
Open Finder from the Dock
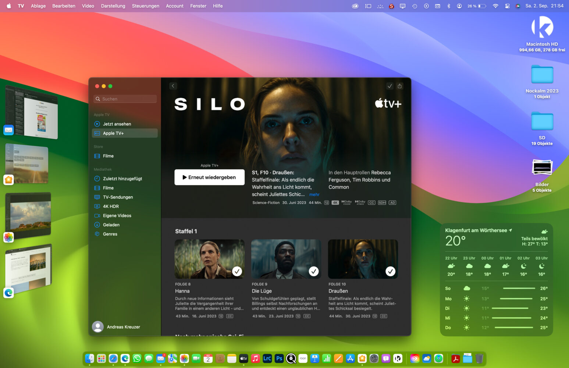click(x=89, y=358)
